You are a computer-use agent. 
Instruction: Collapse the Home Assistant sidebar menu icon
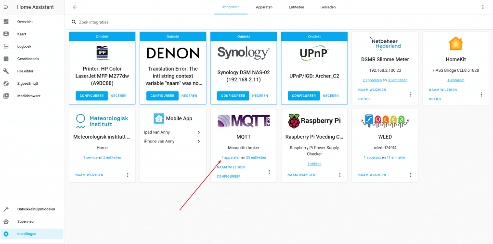pyautogui.click(x=6, y=7)
